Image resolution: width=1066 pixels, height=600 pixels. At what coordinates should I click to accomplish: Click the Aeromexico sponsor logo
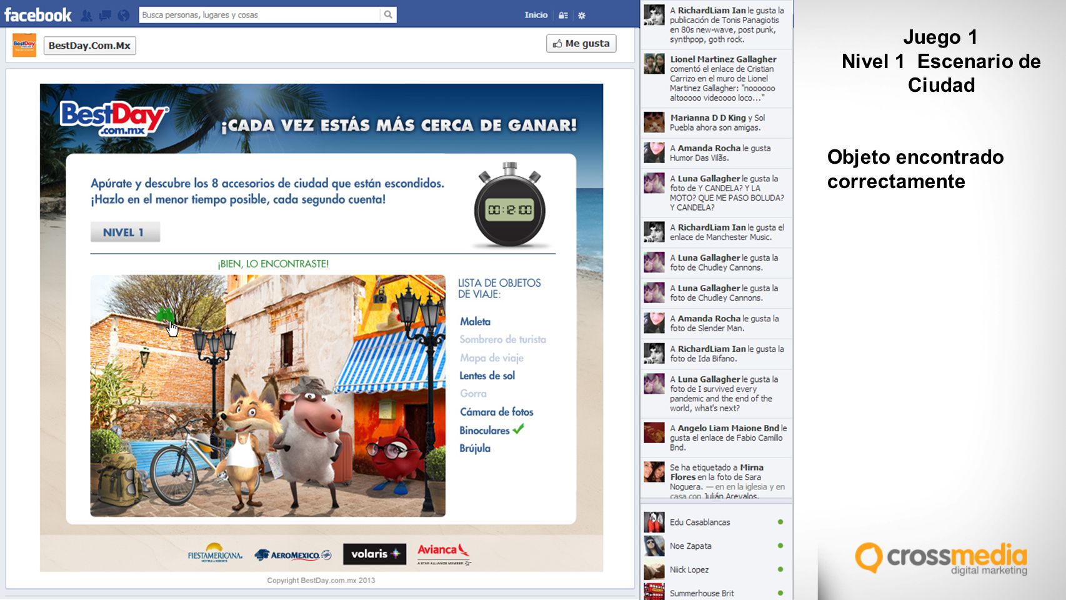293,554
